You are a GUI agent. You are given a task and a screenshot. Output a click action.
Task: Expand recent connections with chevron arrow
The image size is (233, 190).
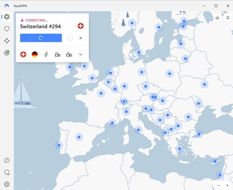tap(81, 54)
